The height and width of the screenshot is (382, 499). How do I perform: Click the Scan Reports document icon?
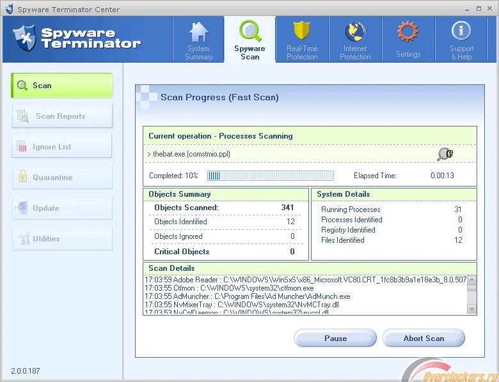point(22,116)
